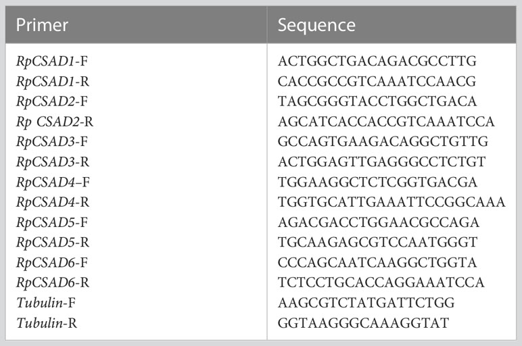
Task: Click sequence TGGTGCATTGAAATTCCGGCAAA
Action: click(391, 202)
